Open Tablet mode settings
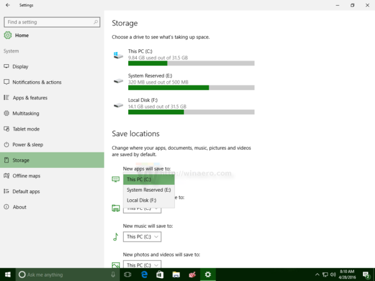Viewport: 375px width, 281px height. click(x=52, y=129)
